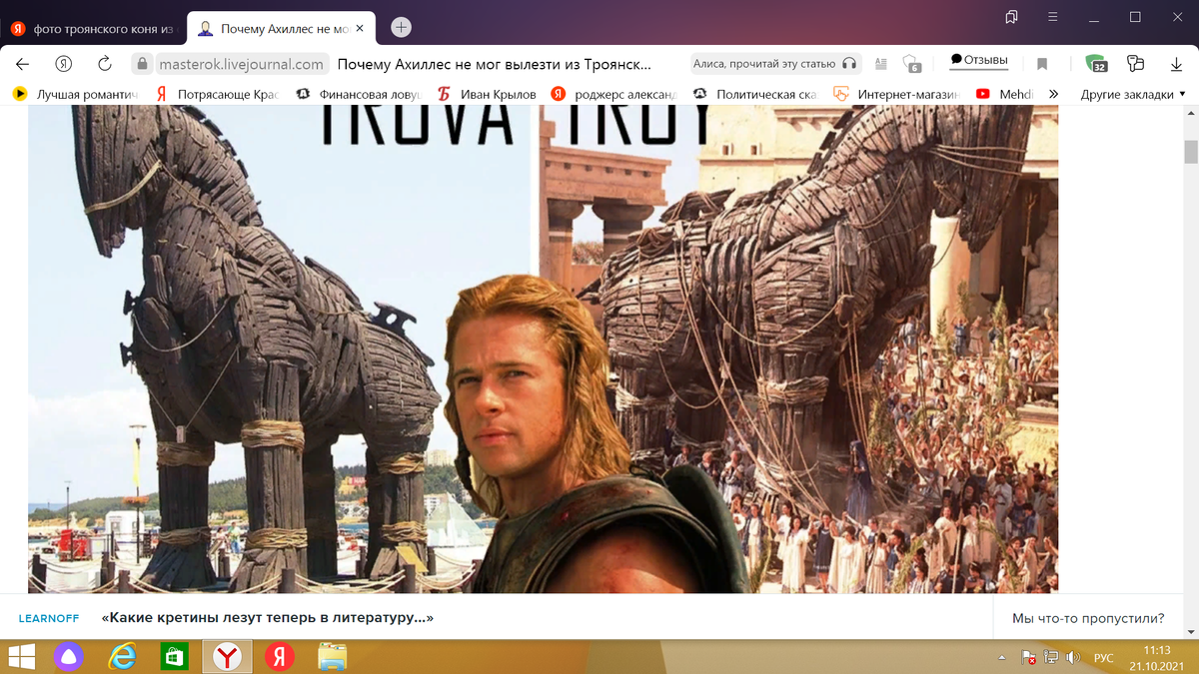The image size is (1199, 674).
Task: Open the 'Какие кретины лезут теперь в литературу' headline
Action: tap(268, 618)
